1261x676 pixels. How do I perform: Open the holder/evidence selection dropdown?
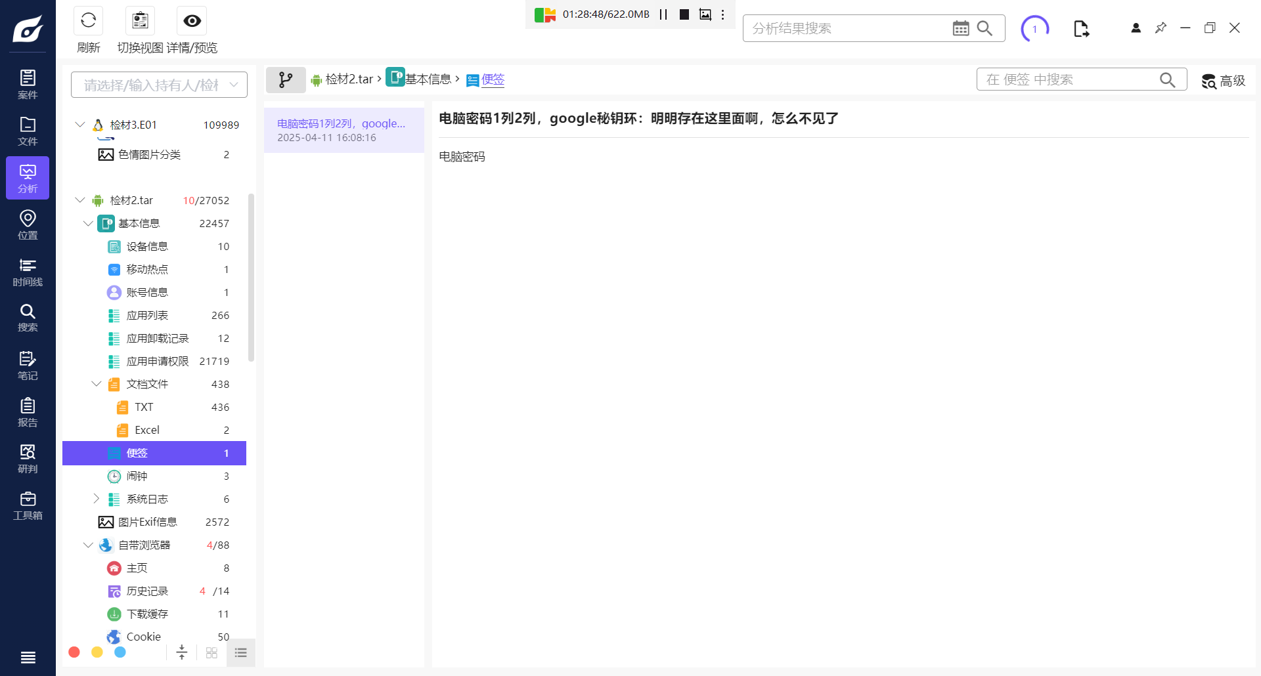tap(159, 85)
